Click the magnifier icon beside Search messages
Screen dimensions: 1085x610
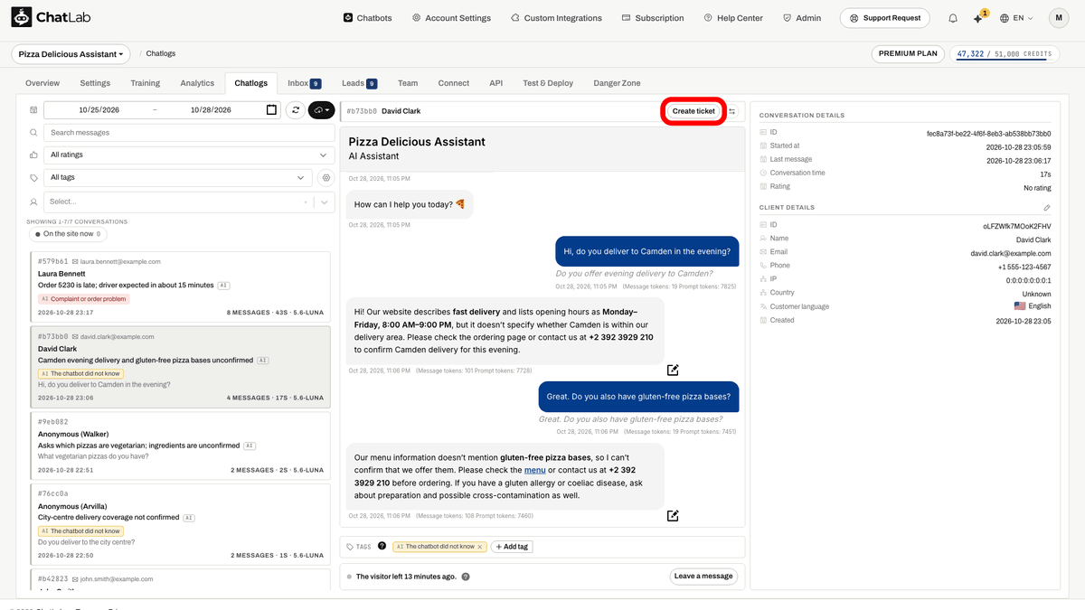[x=33, y=133]
